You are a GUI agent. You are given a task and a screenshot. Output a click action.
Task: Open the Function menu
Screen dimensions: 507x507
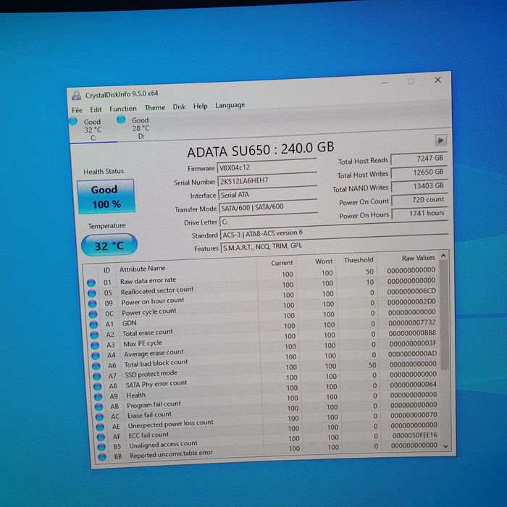click(123, 109)
